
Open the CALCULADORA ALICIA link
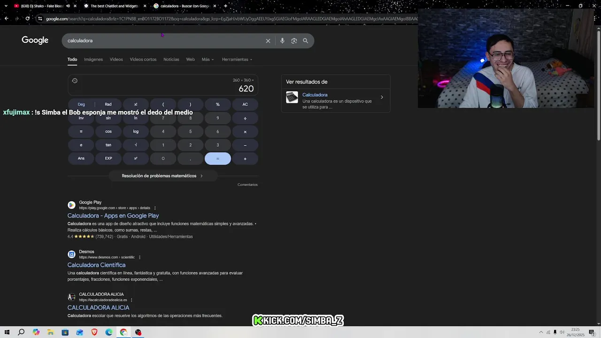coord(98,308)
